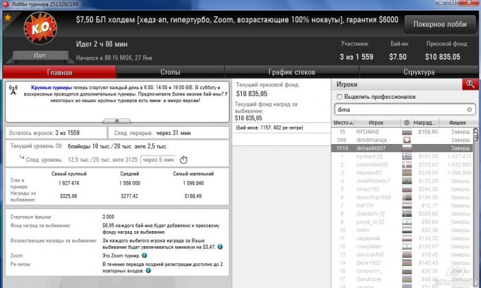Select player kniaz160 in the list
Screen dimensions: 481x288
click(x=402, y=189)
